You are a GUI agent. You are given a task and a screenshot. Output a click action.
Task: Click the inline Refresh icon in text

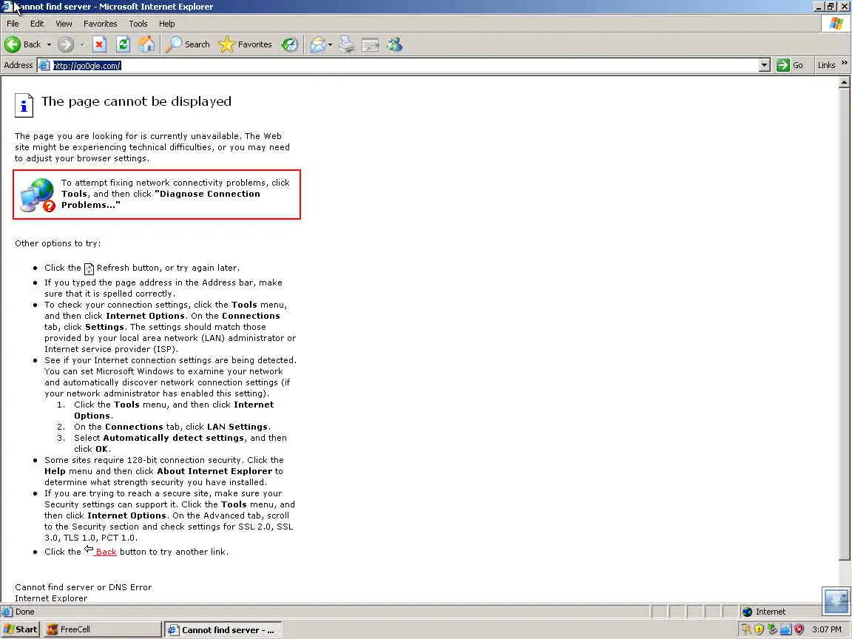[89, 268]
